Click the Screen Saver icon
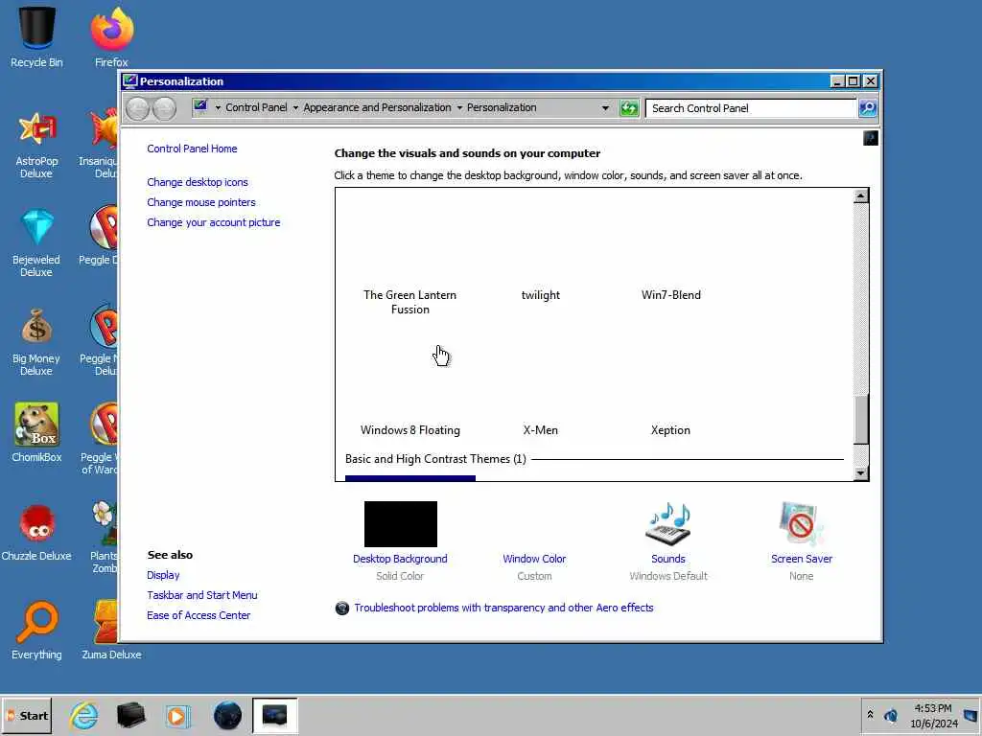The height and width of the screenshot is (736, 982). pos(801,524)
